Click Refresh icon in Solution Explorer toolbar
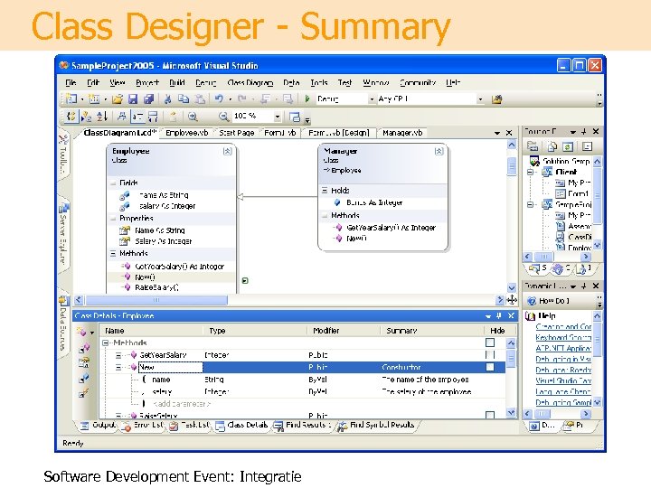This screenshot has height=488, width=651. pos(568,147)
